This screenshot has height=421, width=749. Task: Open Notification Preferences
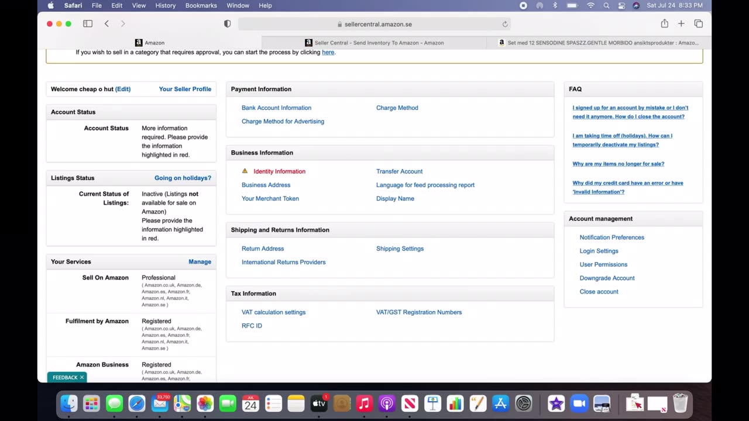[x=611, y=237]
